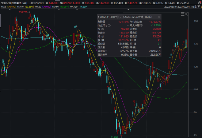Click the (62日) day count label
The image size is (202, 138).
coord(149,17)
